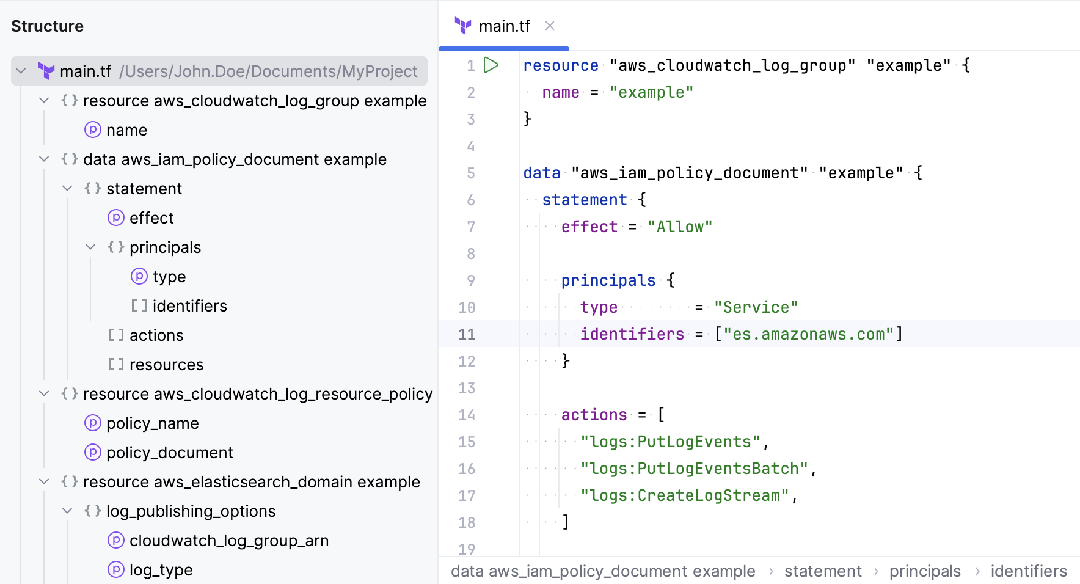This screenshot has width=1080, height=584.
Task: Select policy_document in the Structure tree
Action: click(x=169, y=452)
